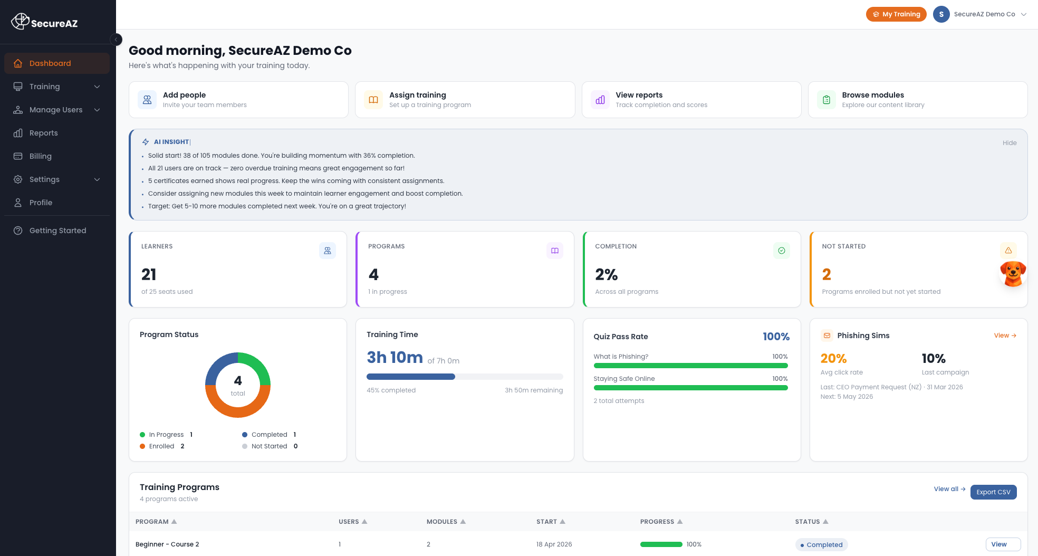This screenshot has width=1038, height=556.
Task: Click the Billing card icon
Action: point(18,156)
